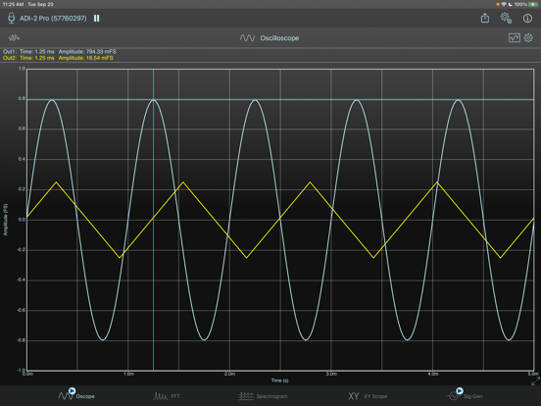Viewport: 541px width, 406px height.
Task: Open the global settings gears icon
Action: click(506, 18)
